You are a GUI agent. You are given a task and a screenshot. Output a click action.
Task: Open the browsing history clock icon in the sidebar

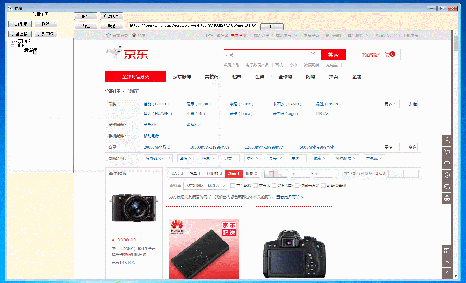click(447, 175)
